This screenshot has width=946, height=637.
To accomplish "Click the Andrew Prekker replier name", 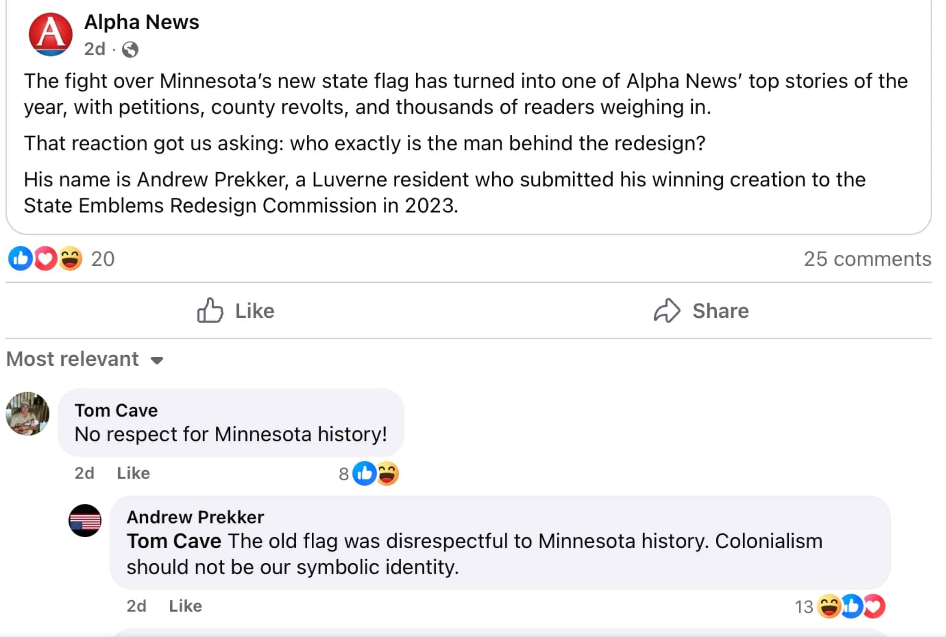I will click(195, 517).
